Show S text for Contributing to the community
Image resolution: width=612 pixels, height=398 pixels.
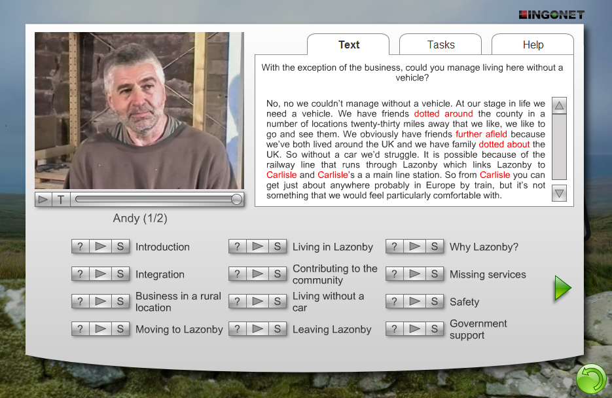point(278,274)
